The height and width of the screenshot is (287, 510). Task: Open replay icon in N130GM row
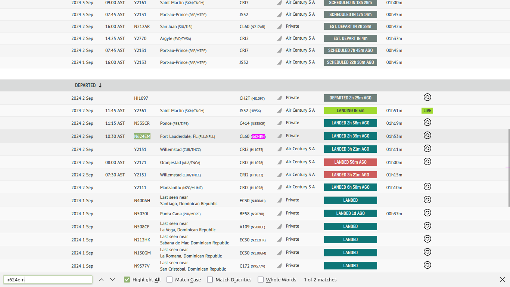pyautogui.click(x=427, y=252)
